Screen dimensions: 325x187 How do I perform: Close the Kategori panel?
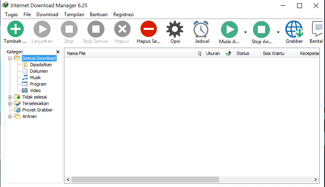[58, 52]
